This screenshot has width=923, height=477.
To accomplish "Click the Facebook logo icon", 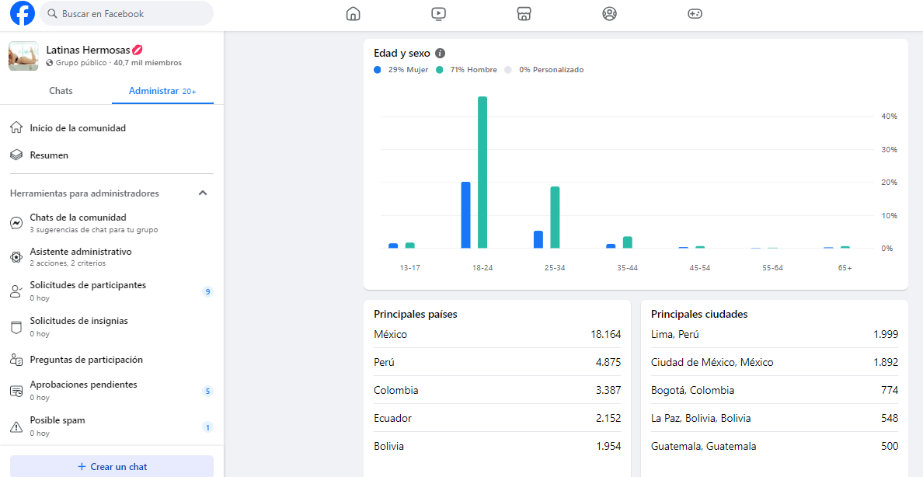I will (23, 13).
